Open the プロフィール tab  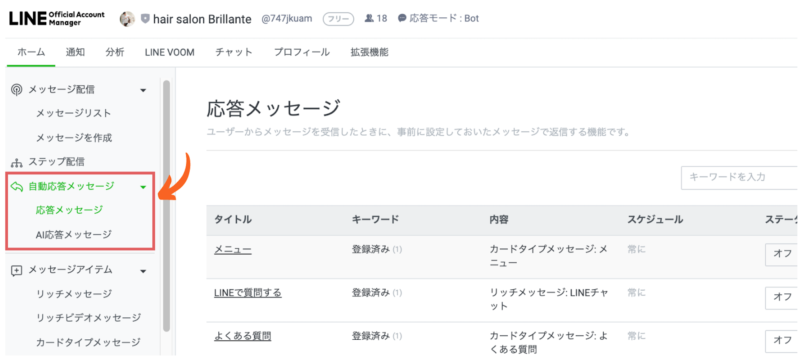tap(302, 52)
